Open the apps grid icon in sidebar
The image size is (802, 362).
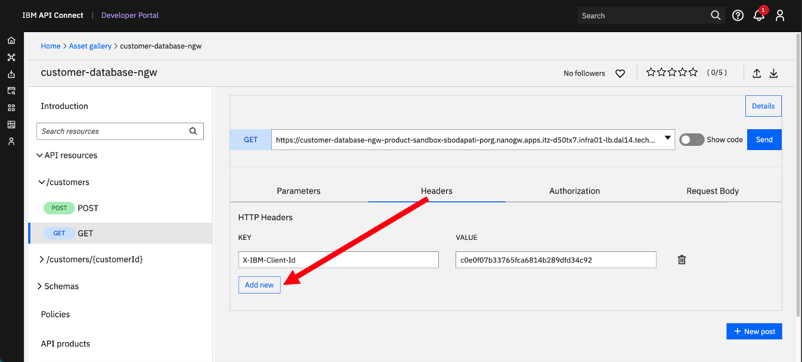(x=11, y=108)
